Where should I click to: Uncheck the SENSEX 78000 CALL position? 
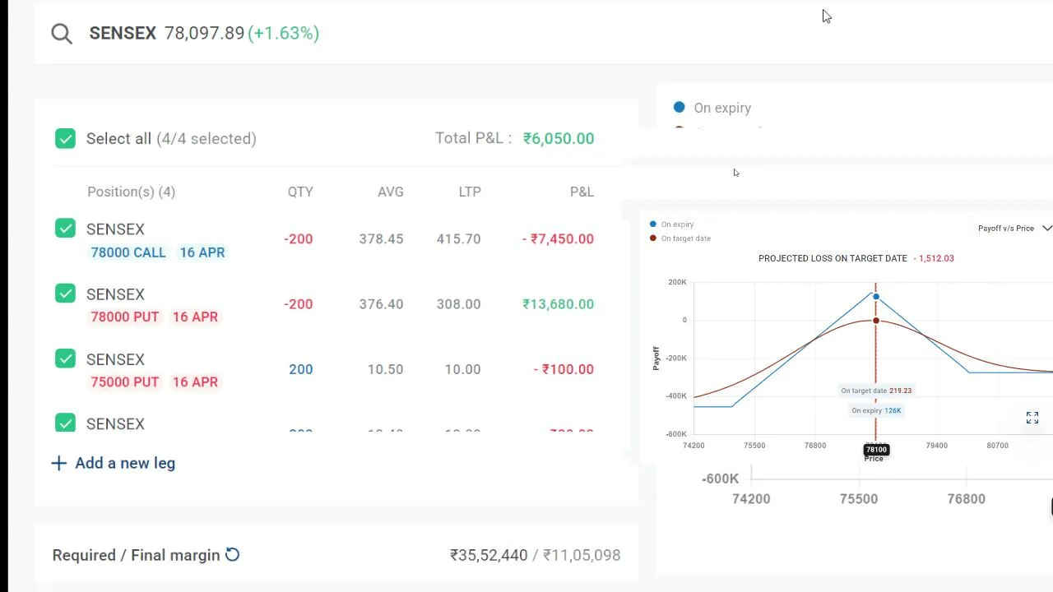pyautogui.click(x=65, y=229)
